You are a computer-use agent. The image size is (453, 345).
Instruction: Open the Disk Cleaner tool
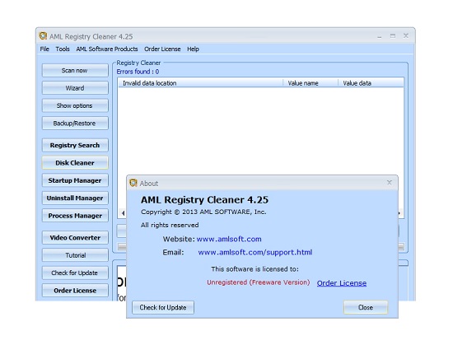75,163
